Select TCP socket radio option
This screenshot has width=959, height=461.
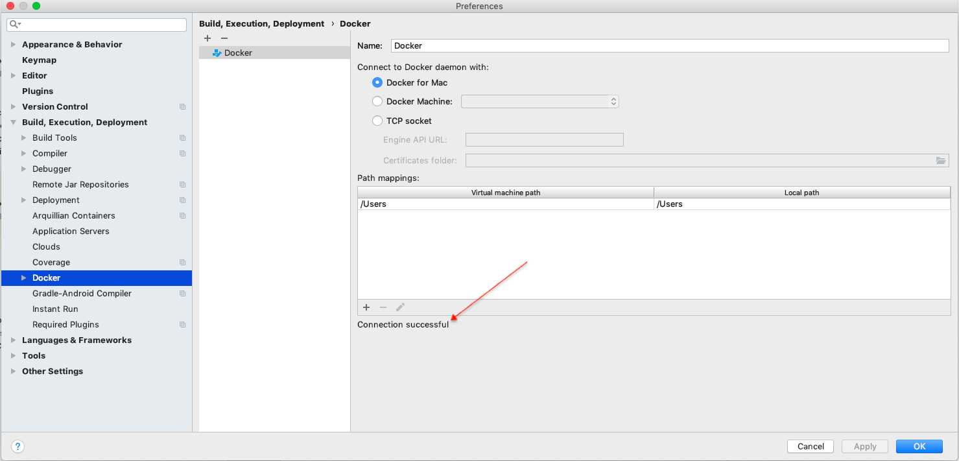click(x=377, y=121)
